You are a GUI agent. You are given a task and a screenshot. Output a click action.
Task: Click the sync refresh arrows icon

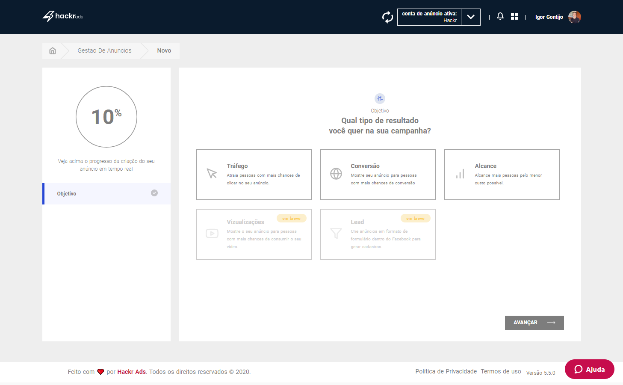pos(387,17)
